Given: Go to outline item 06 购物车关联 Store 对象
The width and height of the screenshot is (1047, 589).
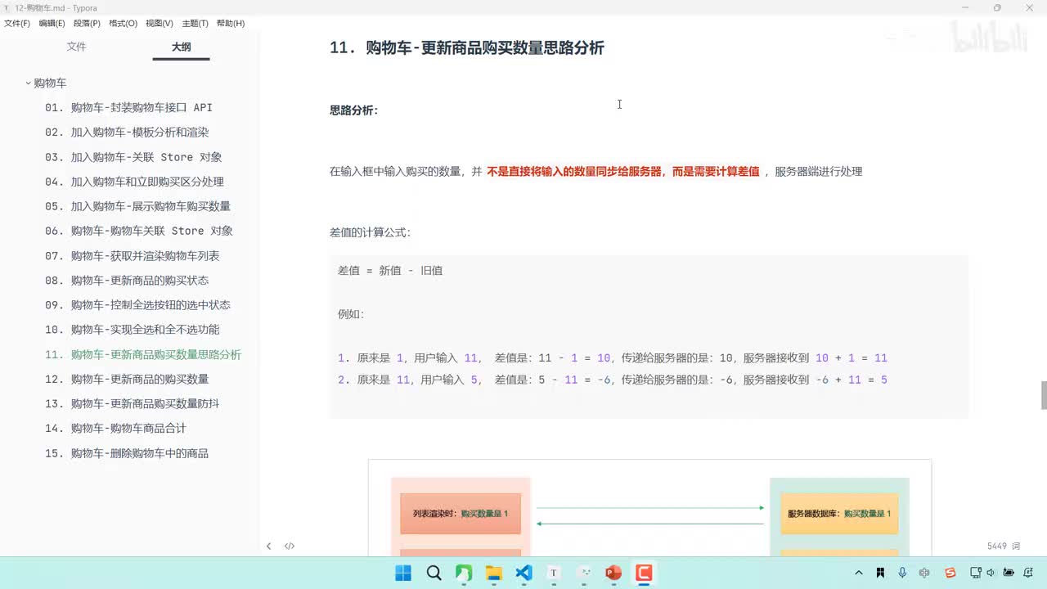Looking at the screenshot, I should [x=139, y=231].
